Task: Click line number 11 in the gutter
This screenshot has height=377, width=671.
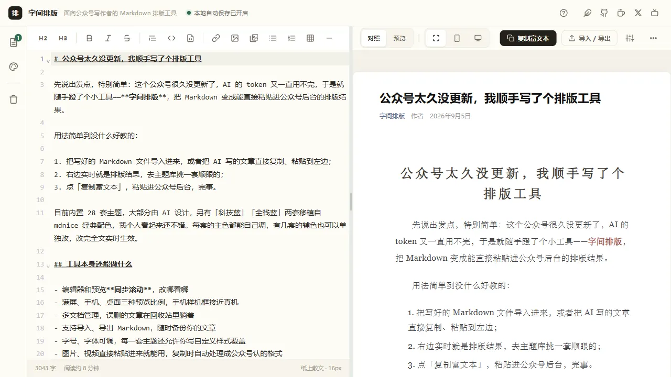Action: click(40, 213)
